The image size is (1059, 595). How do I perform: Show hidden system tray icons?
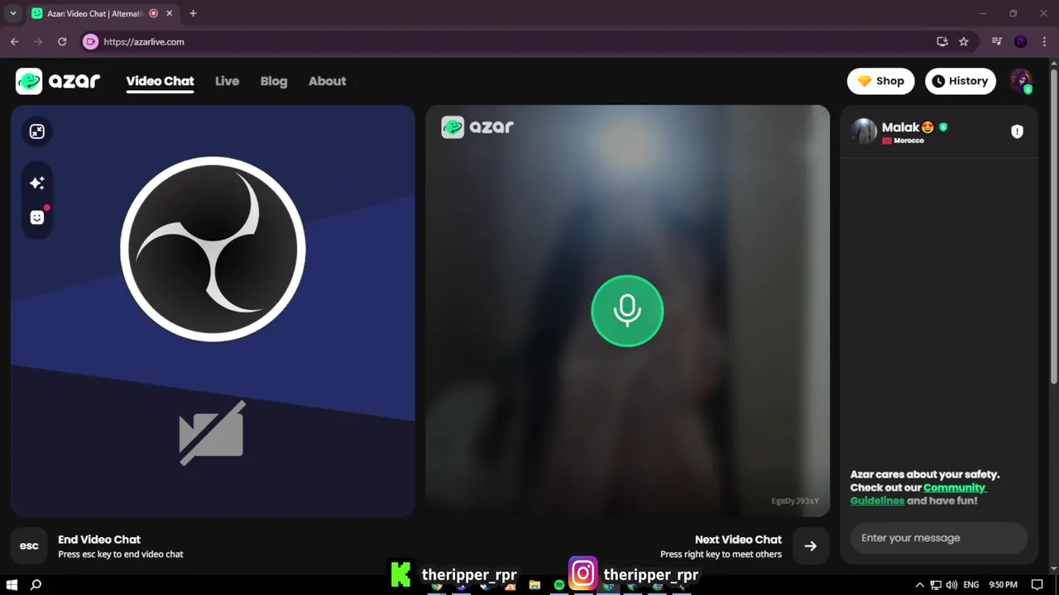click(x=919, y=585)
